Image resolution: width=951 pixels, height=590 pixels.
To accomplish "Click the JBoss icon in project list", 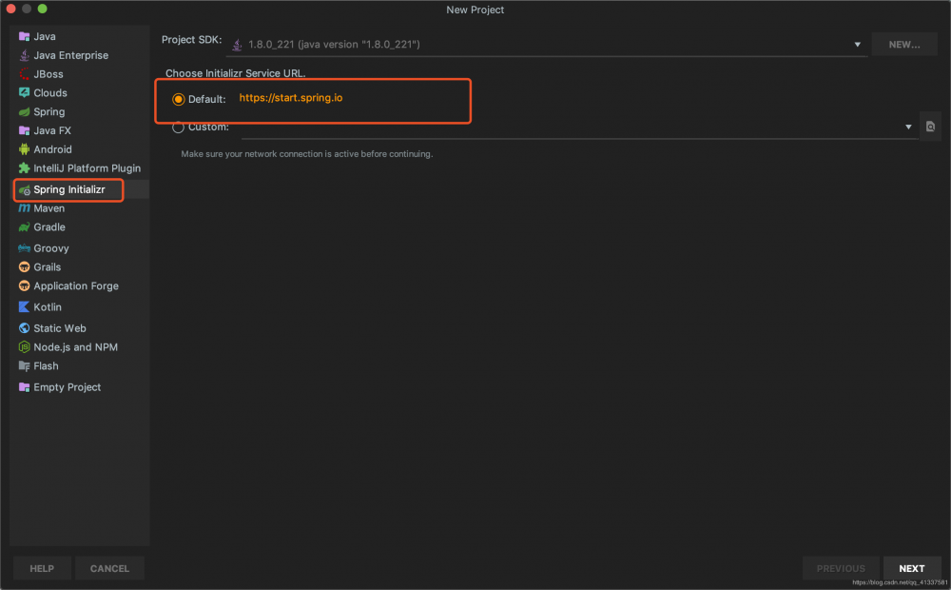I will tap(25, 74).
